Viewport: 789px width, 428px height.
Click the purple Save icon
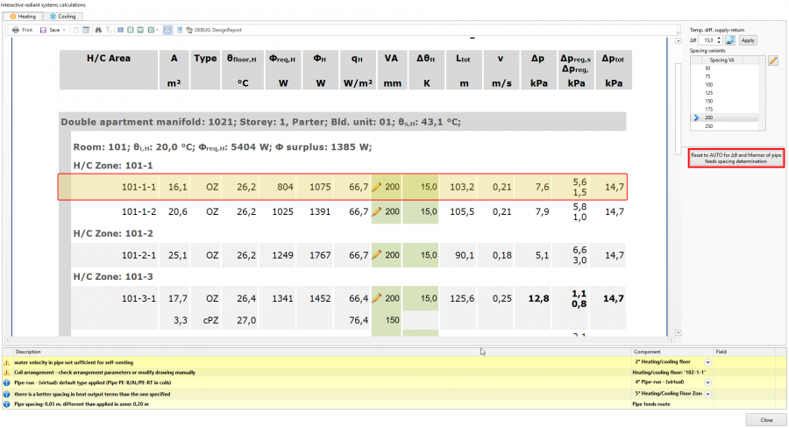coord(43,30)
